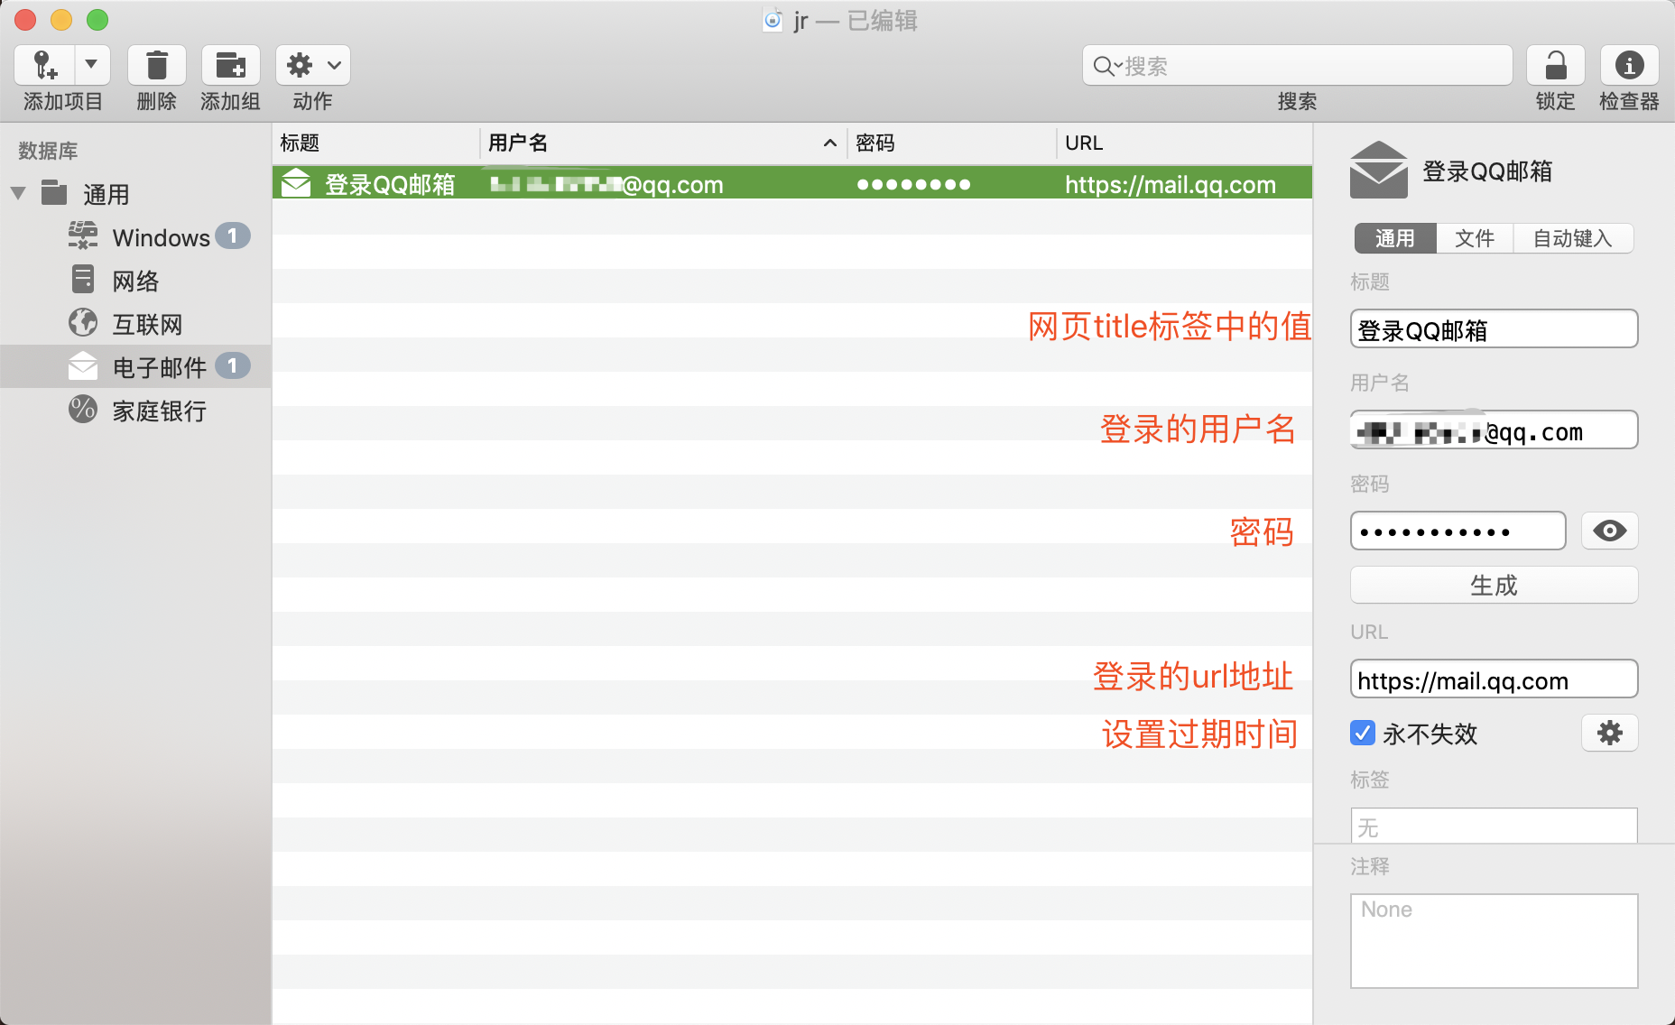Click the jr document icon in title bar
Image resolution: width=1675 pixels, height=1025 pixels.
coord(773,20)
